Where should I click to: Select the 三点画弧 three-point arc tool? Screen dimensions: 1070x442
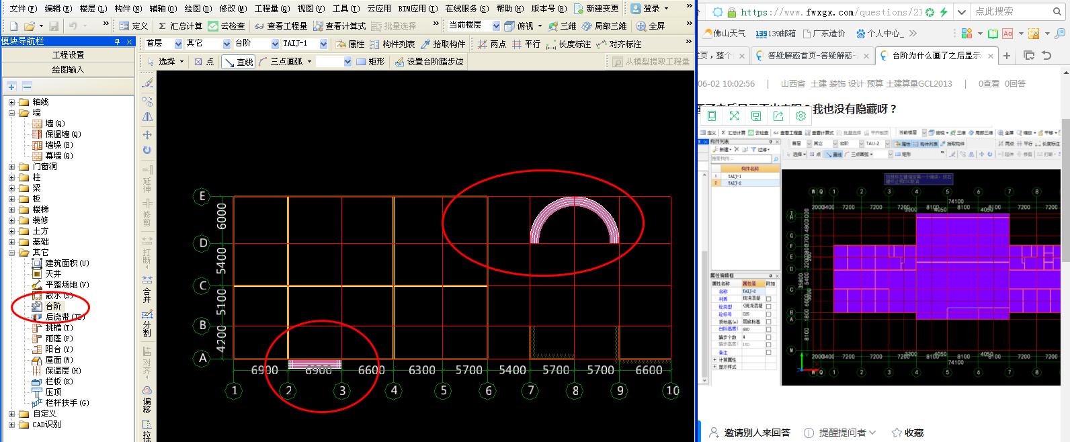pyautogui.click(x=286, y=61)
